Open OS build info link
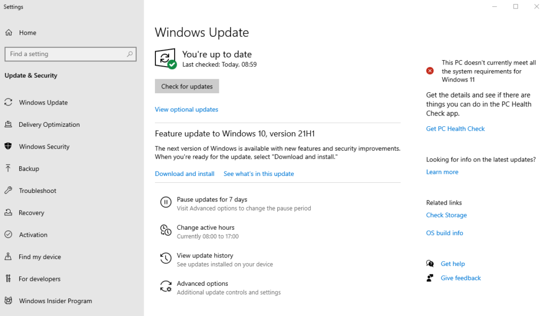Image resolution: width=545 pixels, height=316 pixels. tap(444, 233)
